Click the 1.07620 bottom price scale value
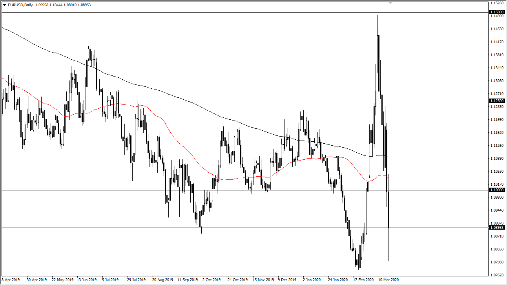Image resolution: width=507 pixels, height=285 pixels. tap(496, 275)
